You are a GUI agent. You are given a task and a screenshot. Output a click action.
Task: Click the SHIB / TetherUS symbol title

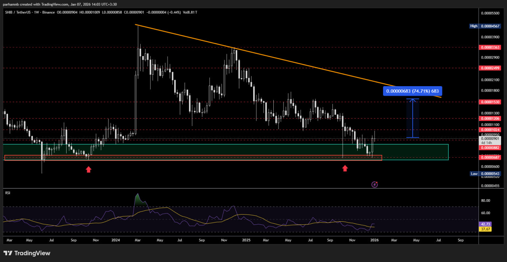(x=18, y=13)
